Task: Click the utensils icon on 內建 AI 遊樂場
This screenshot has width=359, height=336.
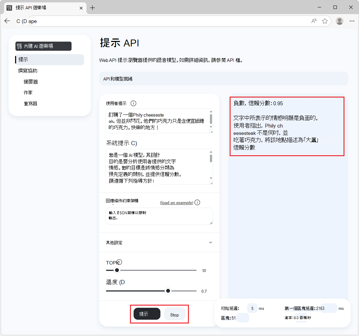Action: pos(19,46)
